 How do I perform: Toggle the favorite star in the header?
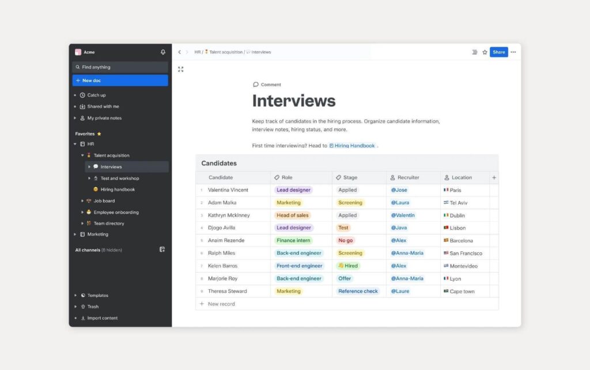tap(485, 52)
